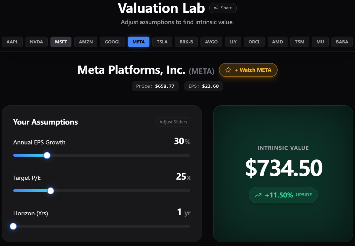Click the 1 yr horizon value
The width and height of the screenshot is (355, 246).
point(184,212)
